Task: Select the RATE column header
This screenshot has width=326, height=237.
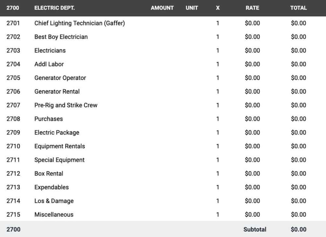Action: click(252, 8)
